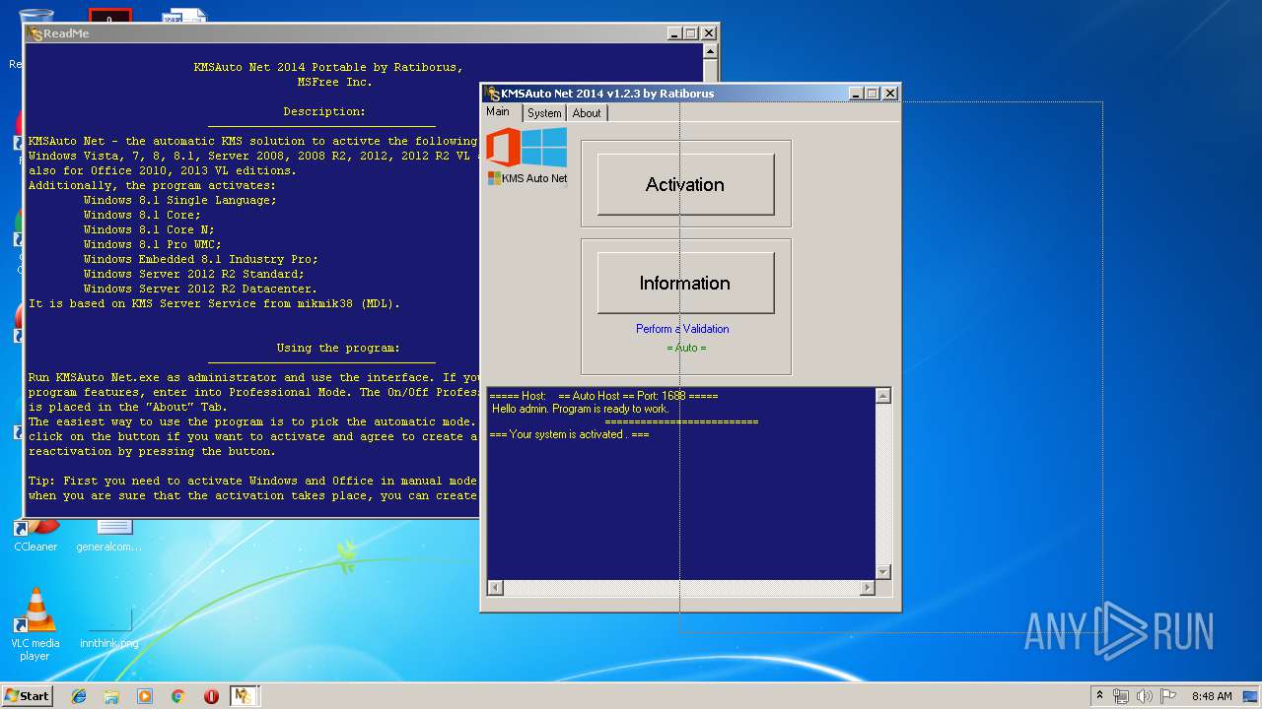Open the Information button
The height and width of the screenshot is (709, 1262).
(685, 283)
